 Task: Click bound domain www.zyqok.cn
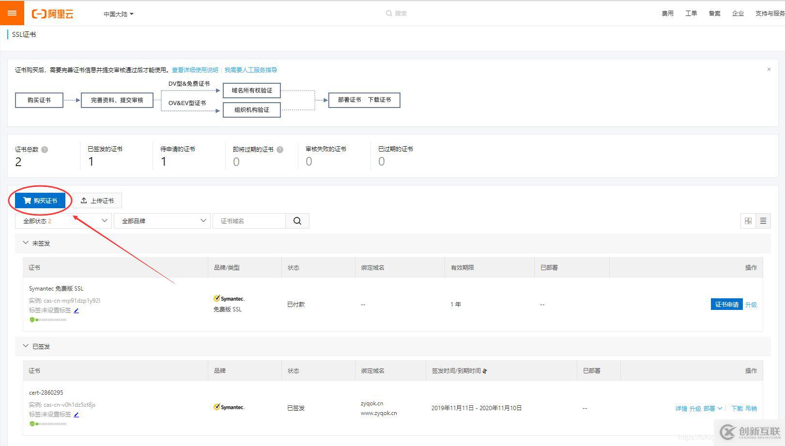(379, 414)
